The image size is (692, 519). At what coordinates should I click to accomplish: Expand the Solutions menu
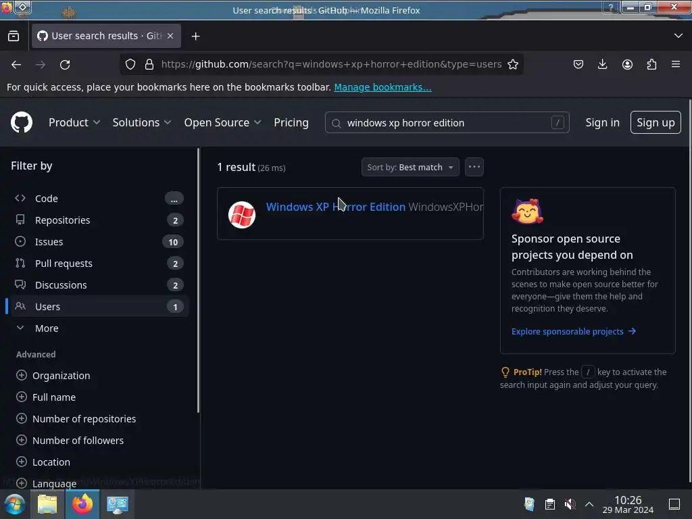[142, 123]
